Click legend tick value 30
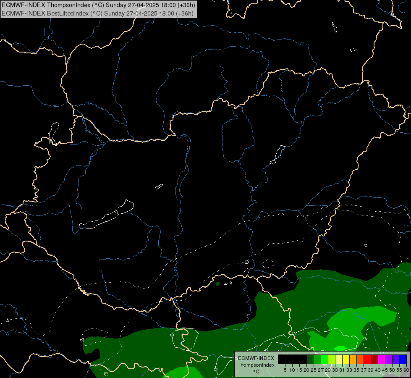 pyautogui.click(x=335, y=370)
